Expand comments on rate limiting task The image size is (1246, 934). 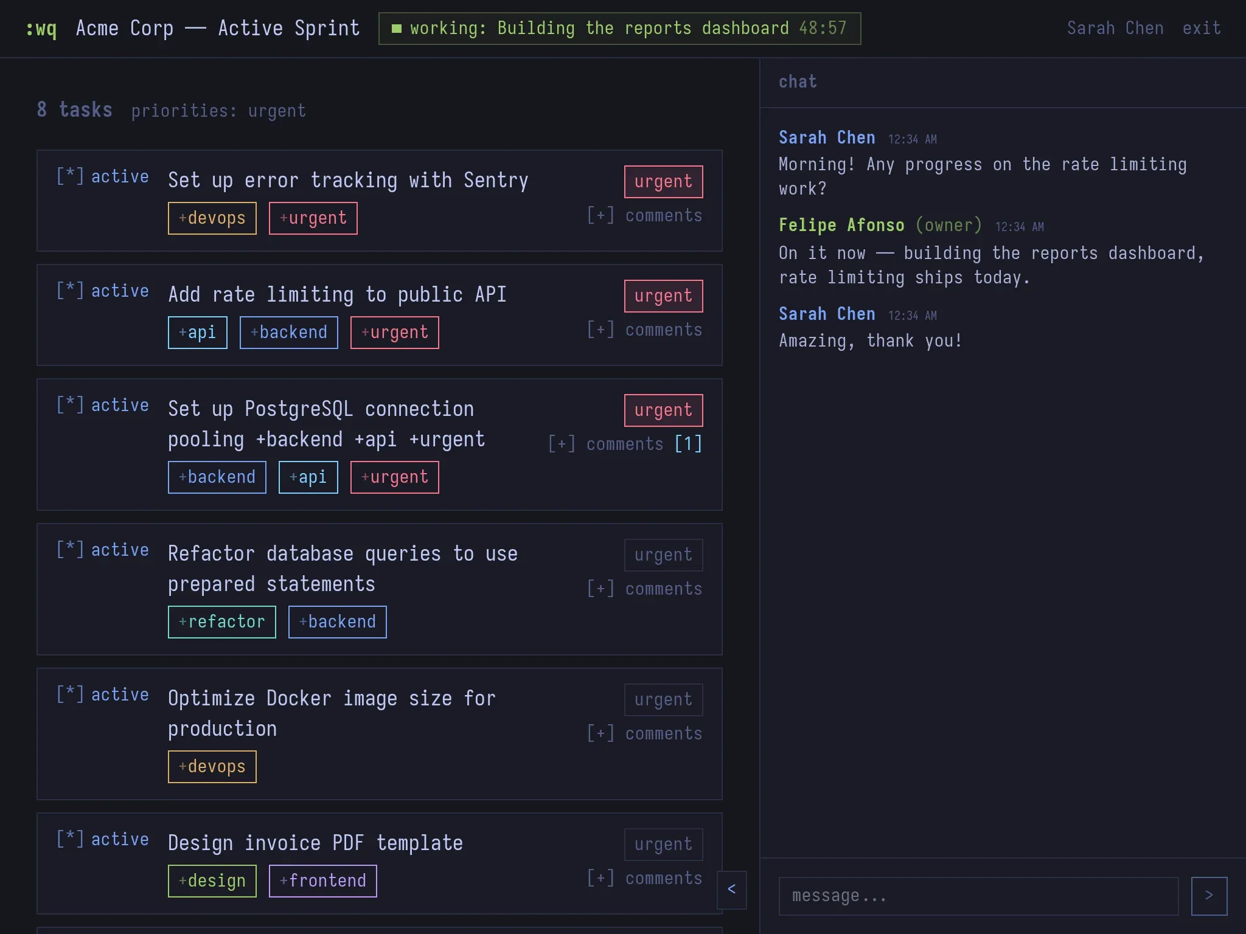point(644,330)
